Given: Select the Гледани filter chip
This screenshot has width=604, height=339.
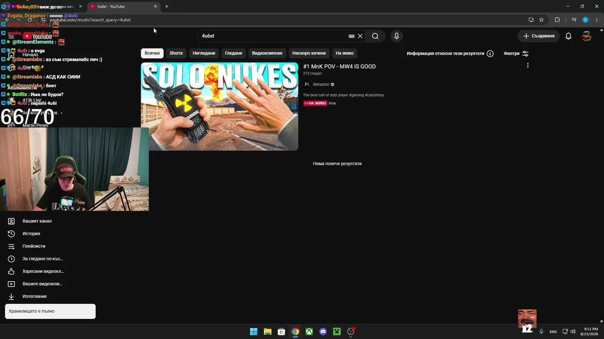Looking at the screenshot, I should click(x=234, y=53).
